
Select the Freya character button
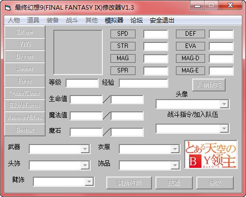point(25,81)
